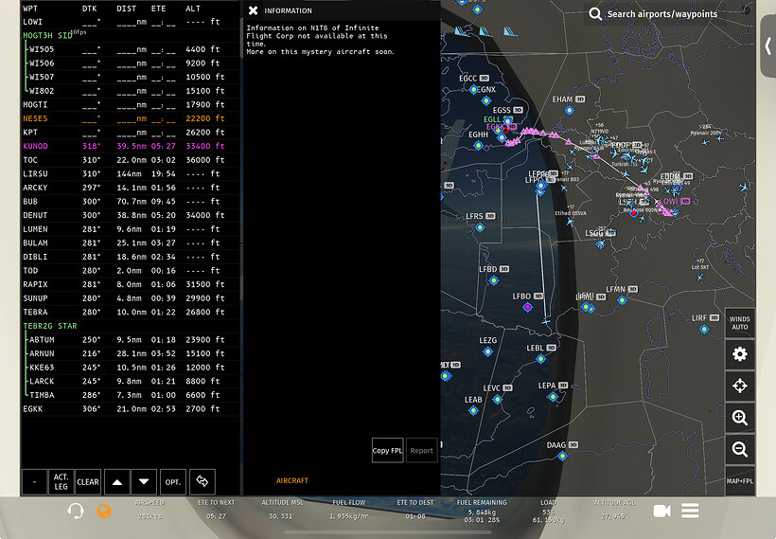Switch view with the MAP+FPL button
This screenshot has height=539, width=776.
click(740, 481)
